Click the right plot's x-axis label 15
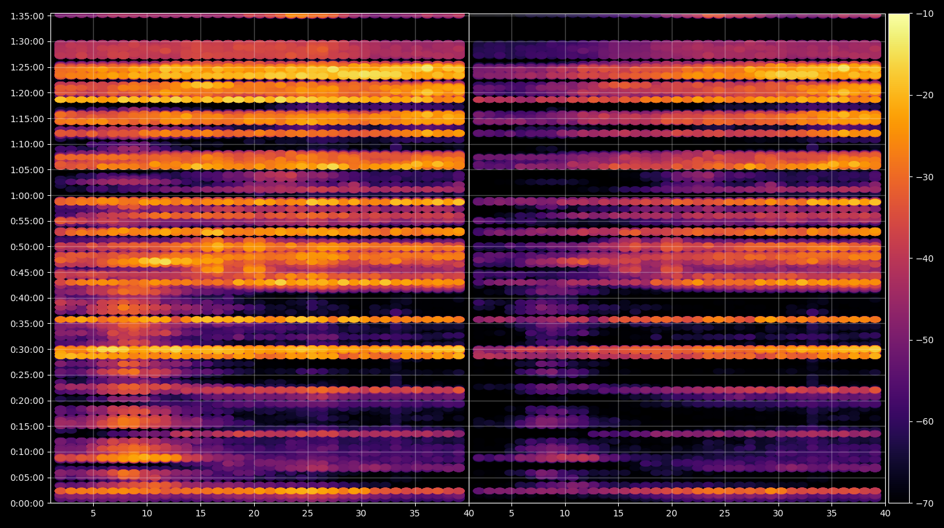 coord(618,514)
